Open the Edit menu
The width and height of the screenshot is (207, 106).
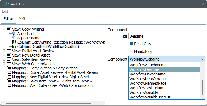[5, 11]
